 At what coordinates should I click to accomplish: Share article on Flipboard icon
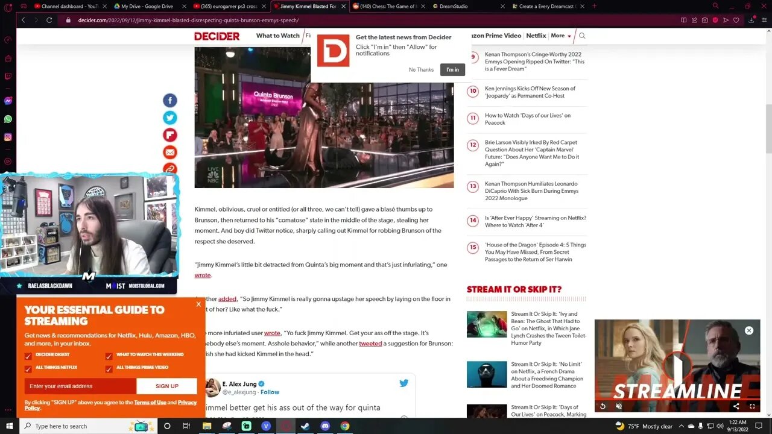[x=170, y=135]
